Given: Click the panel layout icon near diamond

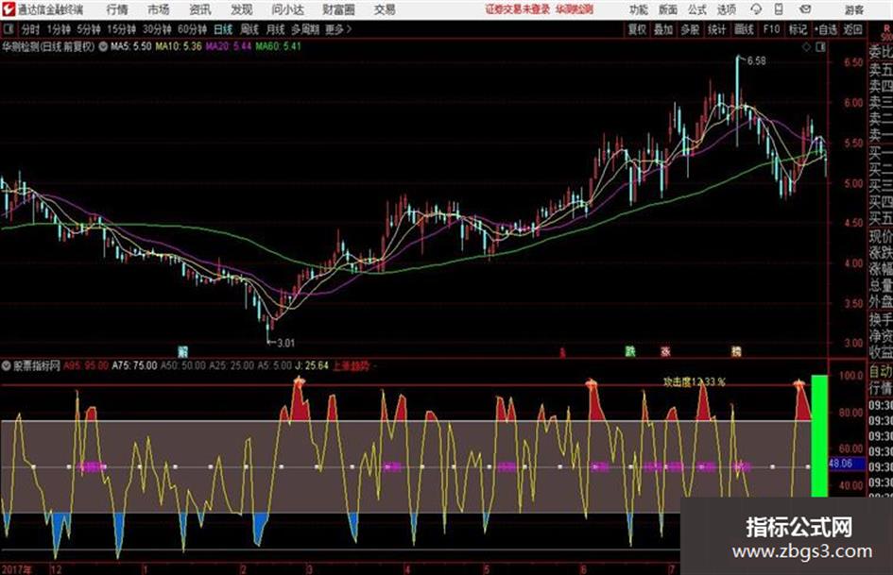Looking at the screenshot, I should pyautogui.click(x=820, y=47).
